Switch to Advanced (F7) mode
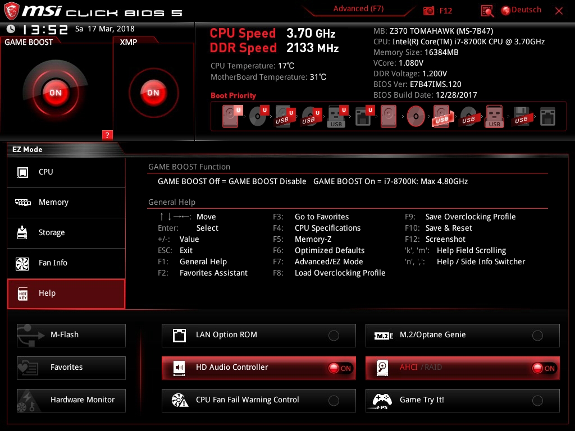The image size is (575, 431). (358, 9)
